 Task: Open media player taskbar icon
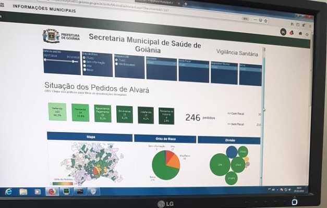click(x=38, y=191)
